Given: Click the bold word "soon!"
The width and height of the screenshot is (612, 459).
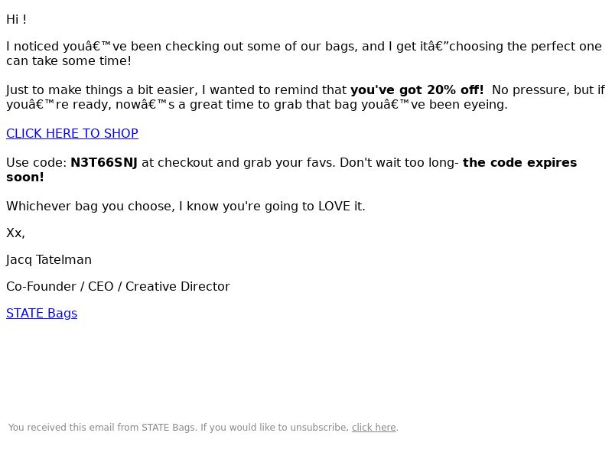Looking at the screenshot, I should click(x=25, y=177).
